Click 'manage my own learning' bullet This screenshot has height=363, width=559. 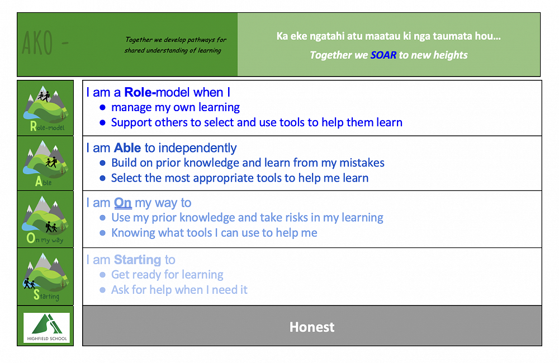[x=176, y=107]
